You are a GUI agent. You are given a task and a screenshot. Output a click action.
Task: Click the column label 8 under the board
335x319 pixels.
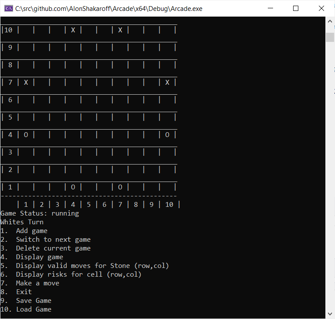pos(136,205)
